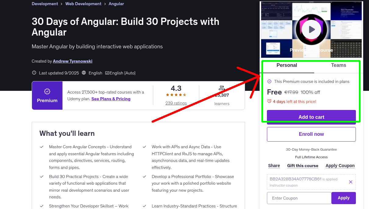Navigate to Web Development breadcrumb
Viewport: 369px width, 209px height.
point(83,4)
